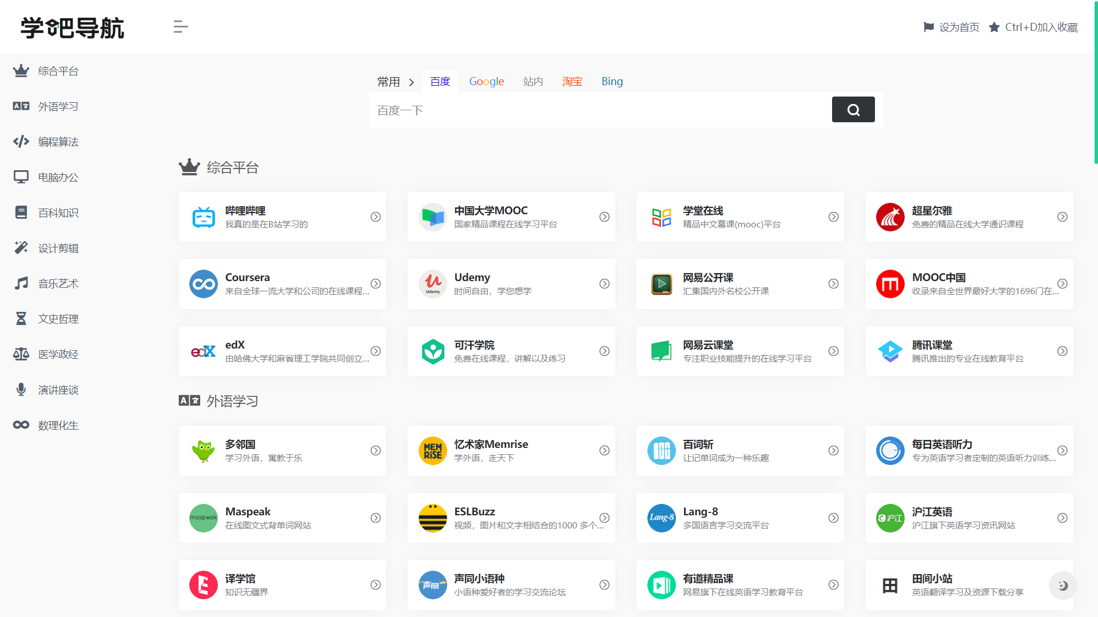The image size is (1098, 617).
Task: Click the search magnifier button
Action: 853,109
